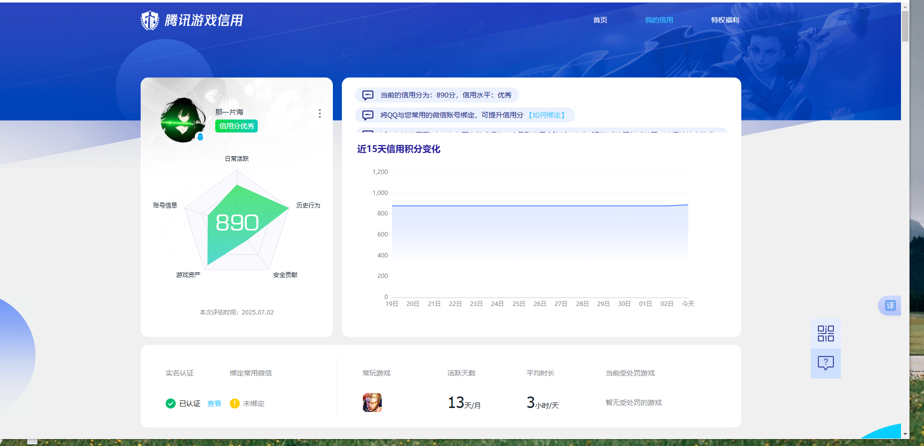Open the 特权福利 navigation item

pyautogui.click(x=725, y=20)
